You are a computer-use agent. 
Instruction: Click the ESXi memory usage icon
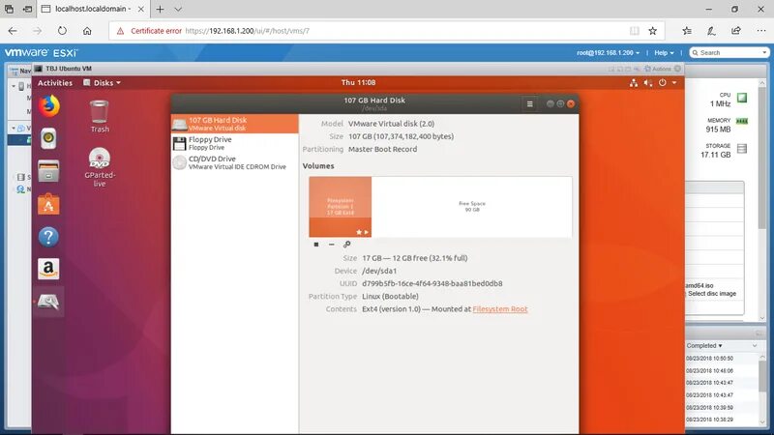(742, 121)
